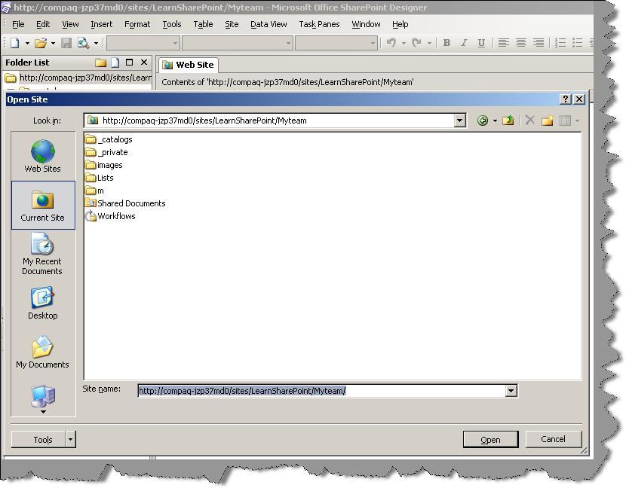The height and width of the screenshot is (488, 626).
Task: Maximize the Folder List pane
Action: (130, 63)
